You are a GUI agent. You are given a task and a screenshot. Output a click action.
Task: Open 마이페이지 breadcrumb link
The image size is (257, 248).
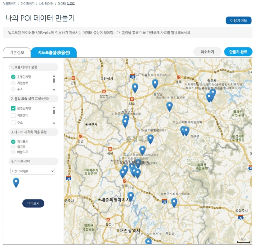click(x=28, y=4)
